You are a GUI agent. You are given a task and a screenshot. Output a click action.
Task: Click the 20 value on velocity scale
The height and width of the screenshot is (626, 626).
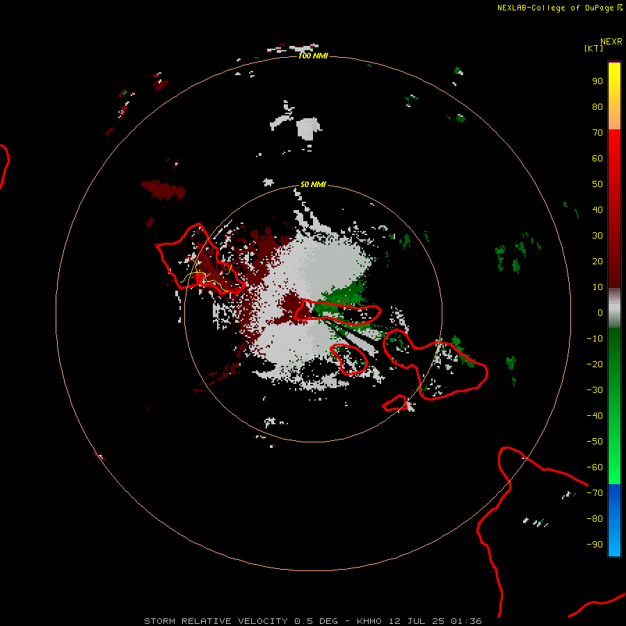click(x=597, y=262)
